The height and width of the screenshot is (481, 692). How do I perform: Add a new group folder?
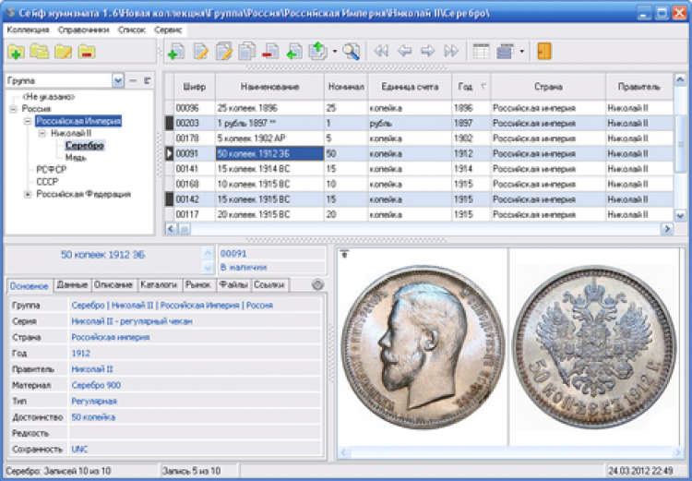(16, 52)
